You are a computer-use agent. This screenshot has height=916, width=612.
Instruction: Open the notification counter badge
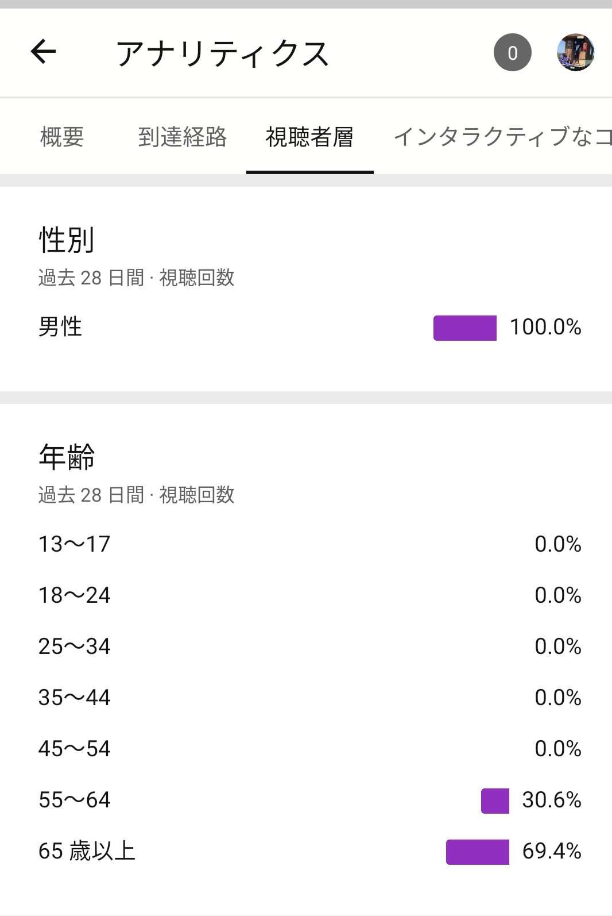512,52
